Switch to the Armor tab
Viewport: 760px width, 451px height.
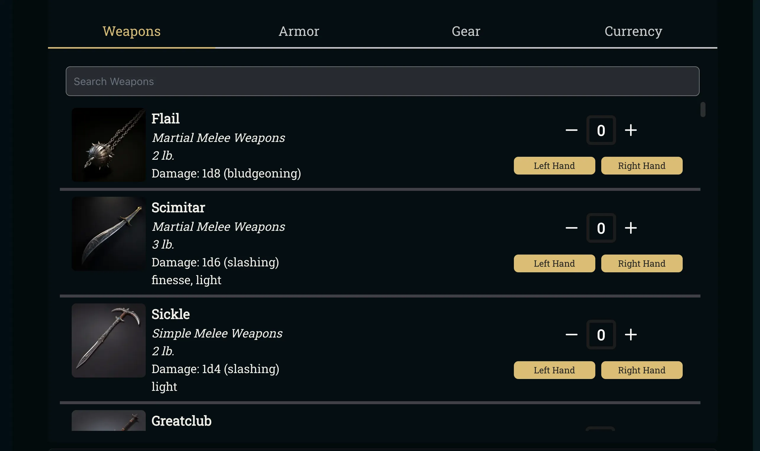[299, 31]
